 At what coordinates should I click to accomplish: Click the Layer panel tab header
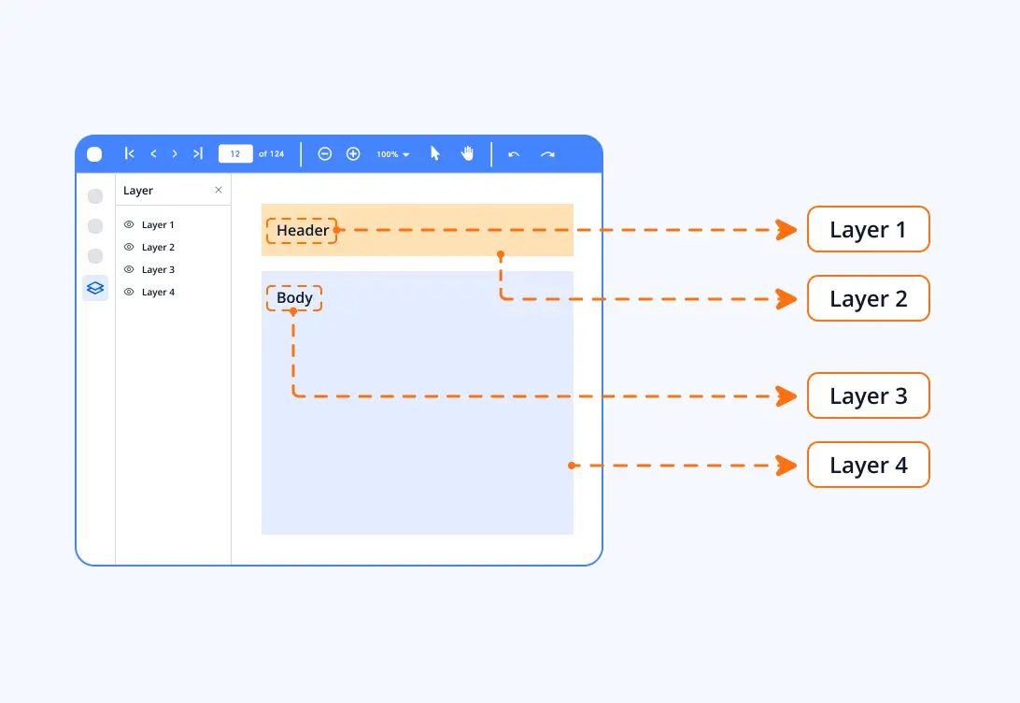137,190
